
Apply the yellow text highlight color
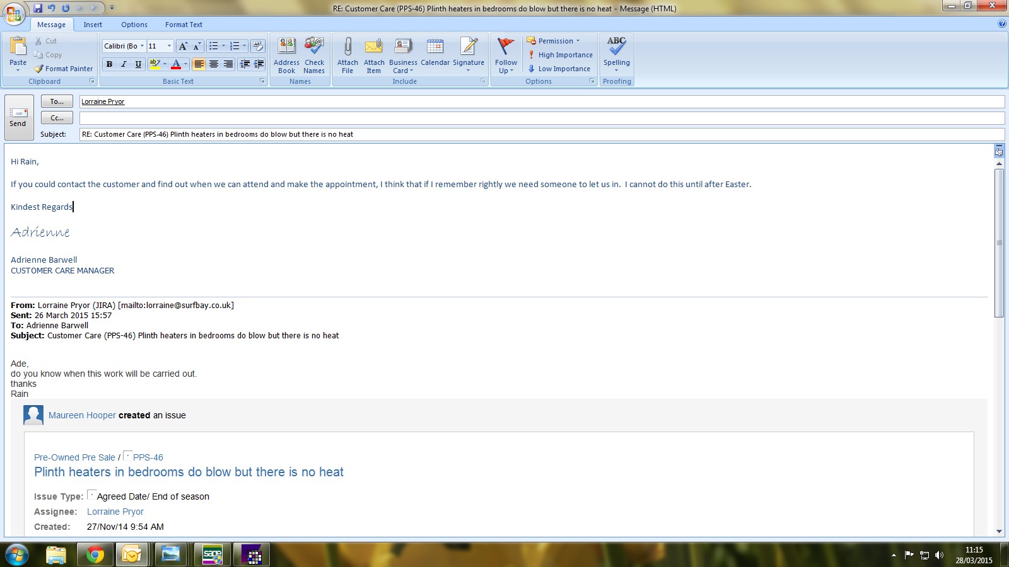click(155, 64)
